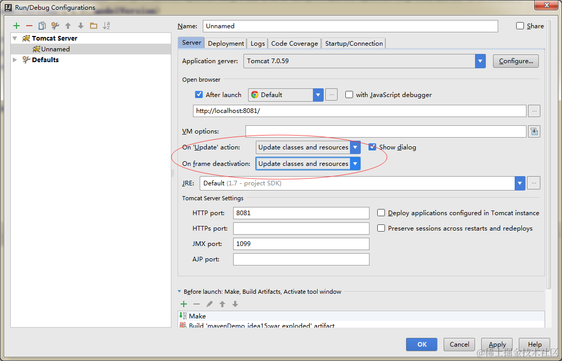This screenshot has height=361, width=562.
Task: Open the JRE browse ellipsis button
Action: [x=534, y=183]
